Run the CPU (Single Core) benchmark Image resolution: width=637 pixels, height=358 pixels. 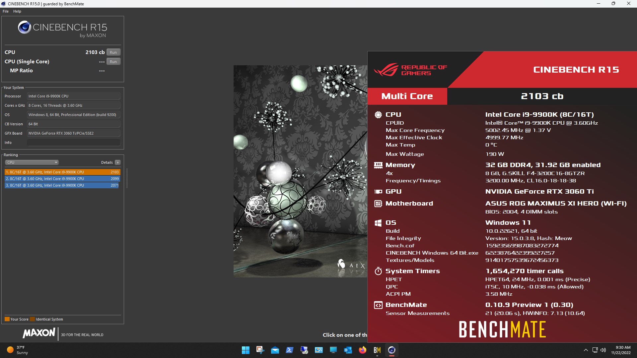[x=113, y=61]
